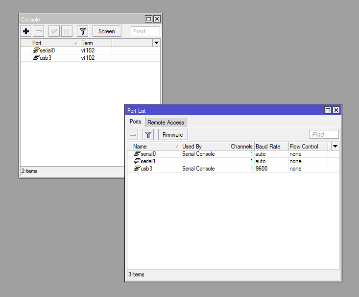Screen dimensions: 359x297
Task: Click flow control none for serial0 row
Action: 296,154
